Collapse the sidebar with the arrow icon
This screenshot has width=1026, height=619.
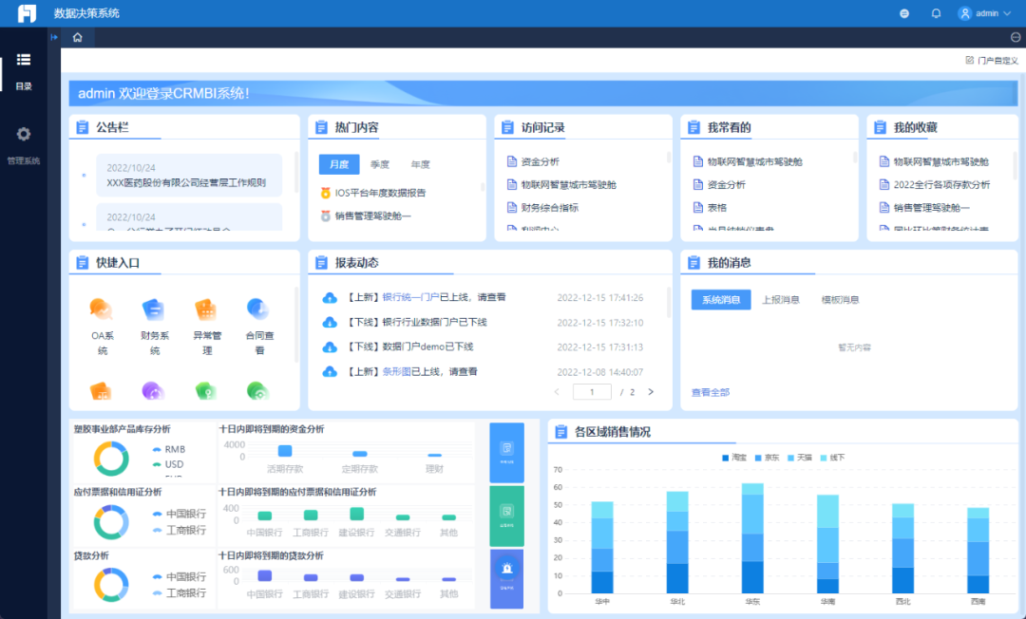tap(54, 37)
